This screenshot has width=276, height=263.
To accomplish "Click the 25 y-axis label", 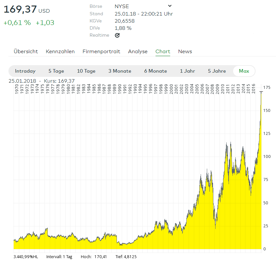I will pyautogui.click(x=265, y=226).
